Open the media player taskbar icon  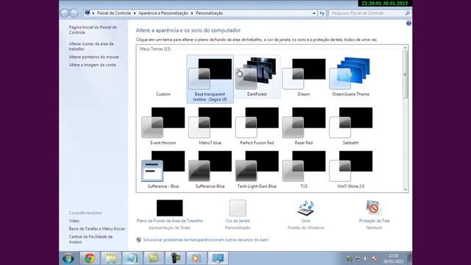point(196,258)
